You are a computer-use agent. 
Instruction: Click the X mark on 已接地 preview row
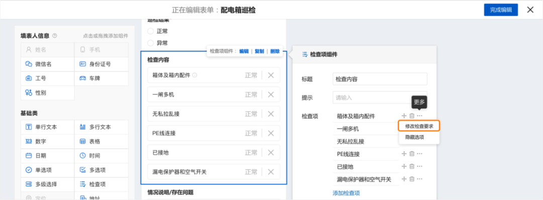(271, 153)
